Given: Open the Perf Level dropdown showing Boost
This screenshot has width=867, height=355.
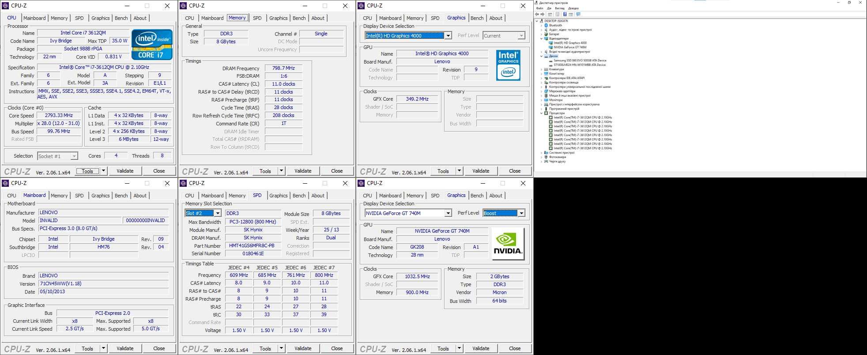Looking at the screenshot, I should pos(521,213).
